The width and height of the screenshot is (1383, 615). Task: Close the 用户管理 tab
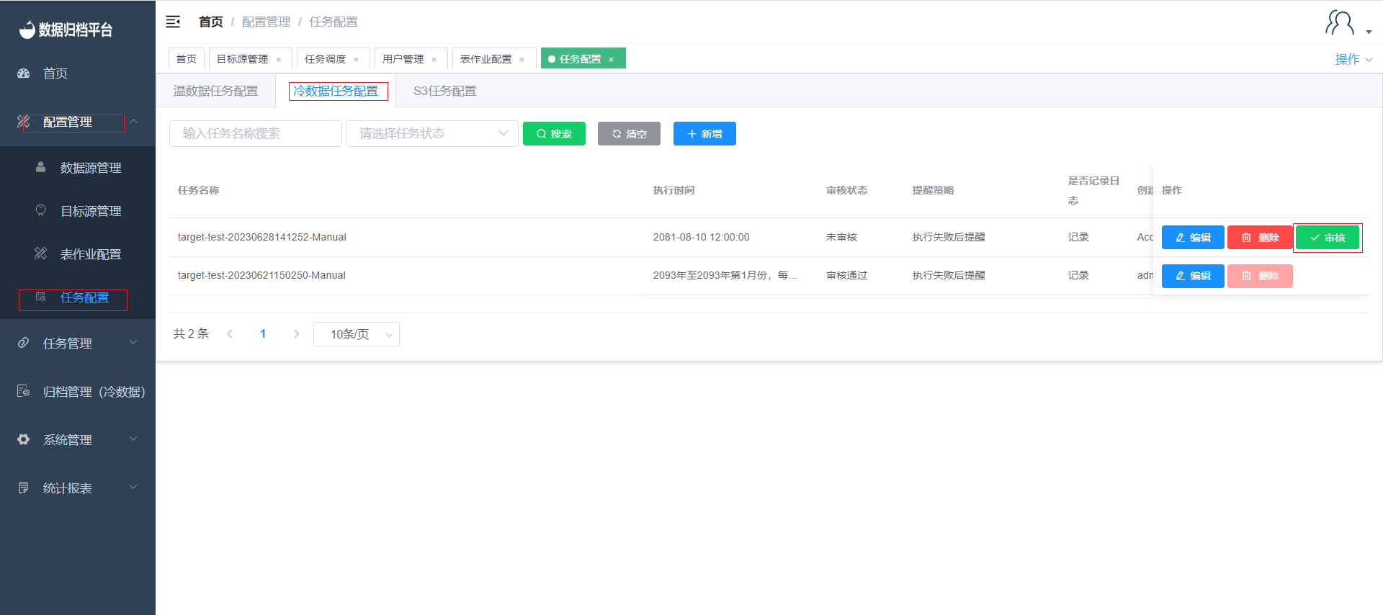(x=434, y=60)
